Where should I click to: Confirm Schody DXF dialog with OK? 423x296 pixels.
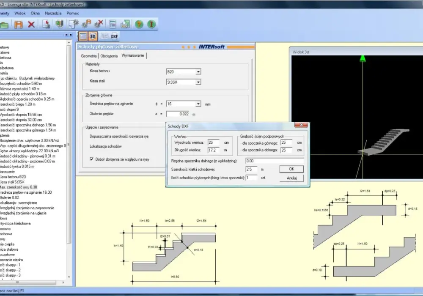291,169
